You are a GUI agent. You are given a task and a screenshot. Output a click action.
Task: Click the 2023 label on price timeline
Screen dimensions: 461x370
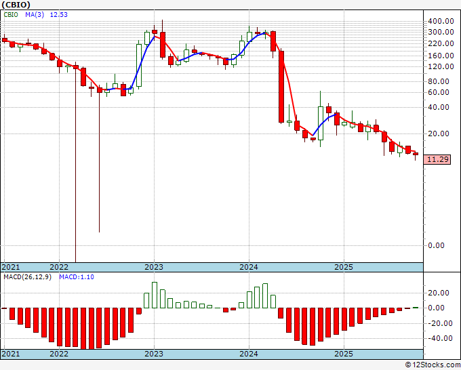pos(154,267)
